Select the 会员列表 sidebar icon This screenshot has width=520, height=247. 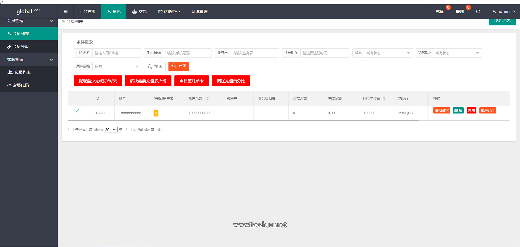click(x=9, y=34)
